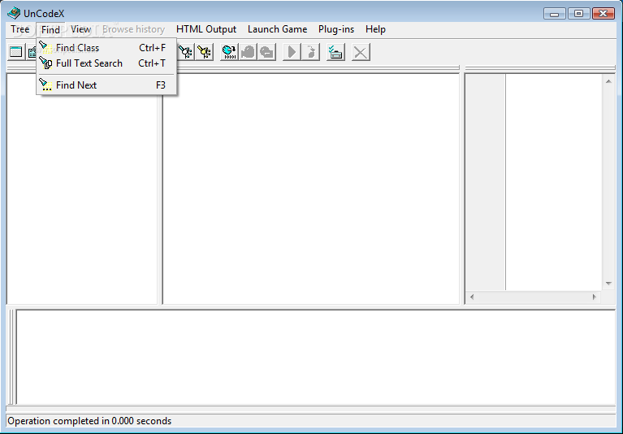This screenshot has height=434, width=623.
Task: Open the Help menu
Action: (375, 29)
